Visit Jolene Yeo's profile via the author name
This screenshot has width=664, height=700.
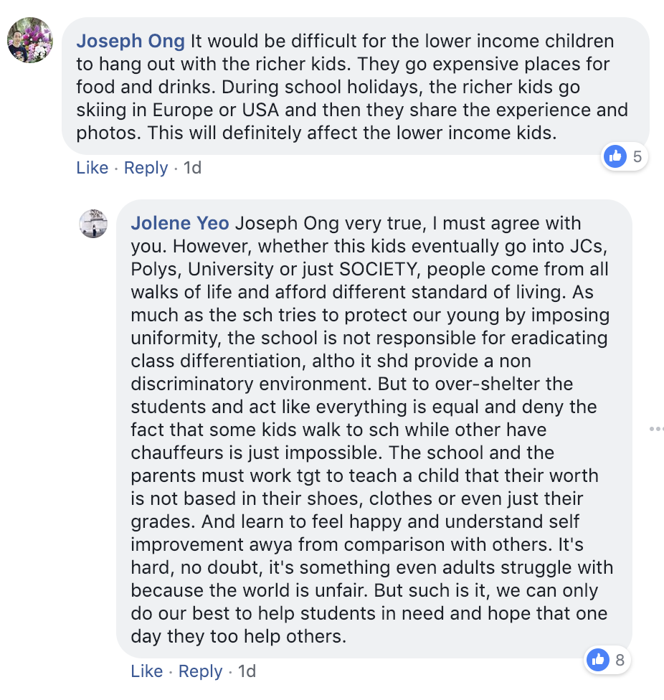coord(180,223)
